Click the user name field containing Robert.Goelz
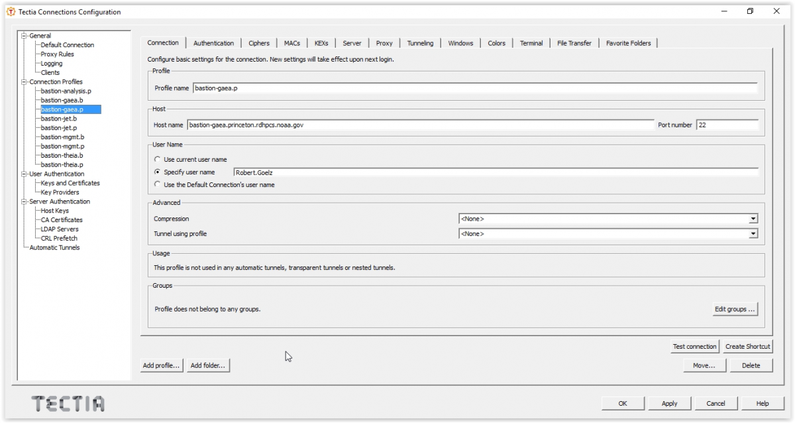 point(496,172)
